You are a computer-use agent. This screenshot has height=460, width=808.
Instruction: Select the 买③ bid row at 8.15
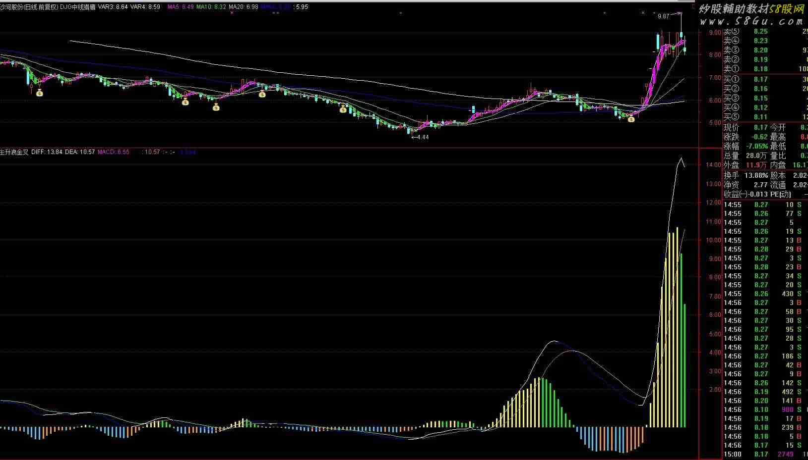click(765, 99)
